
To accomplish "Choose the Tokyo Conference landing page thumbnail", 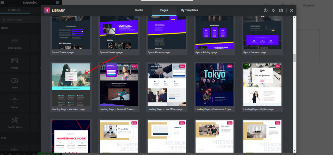I will (x=215, y=84).
